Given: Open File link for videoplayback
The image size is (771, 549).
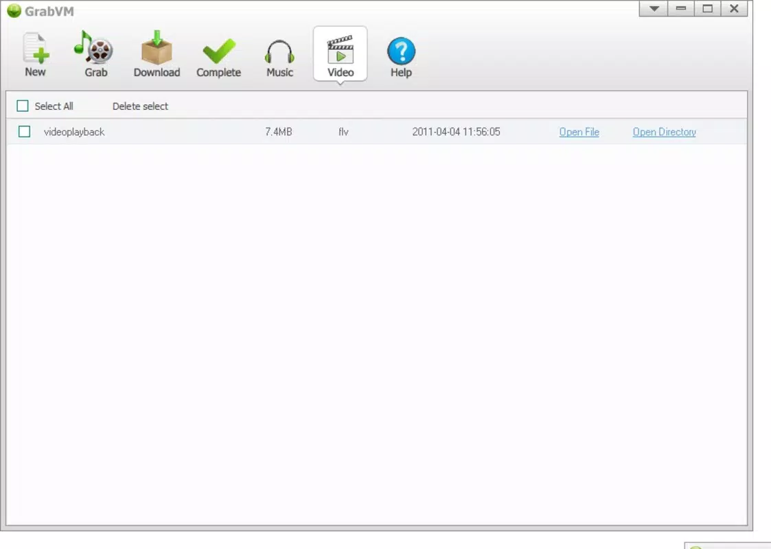Looking at the screenshot, I should (579, 132).
